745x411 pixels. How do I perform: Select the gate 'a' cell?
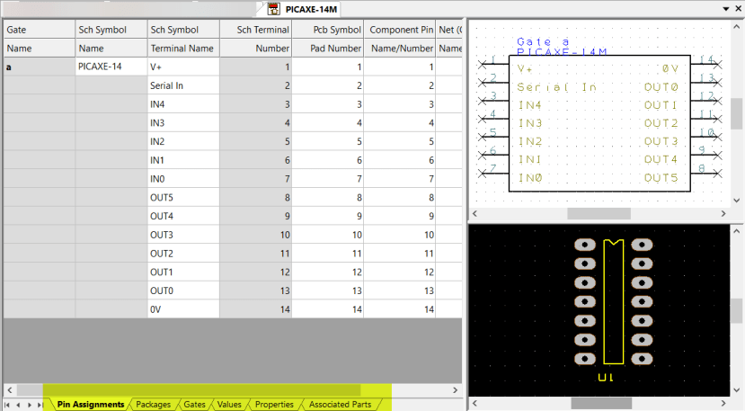point(39,67)
